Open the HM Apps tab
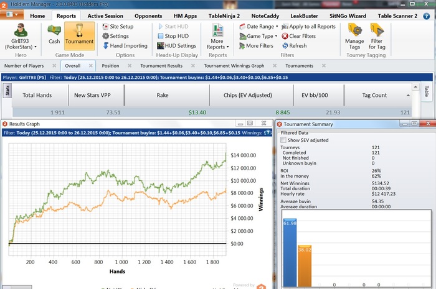 pyautogui.click(x=185, y=16)
